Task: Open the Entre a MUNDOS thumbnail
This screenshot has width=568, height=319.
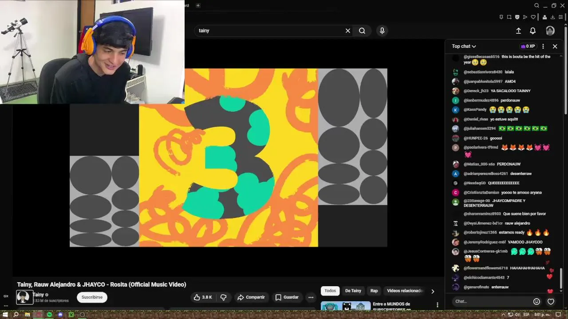Action: [x=346, y=306]
